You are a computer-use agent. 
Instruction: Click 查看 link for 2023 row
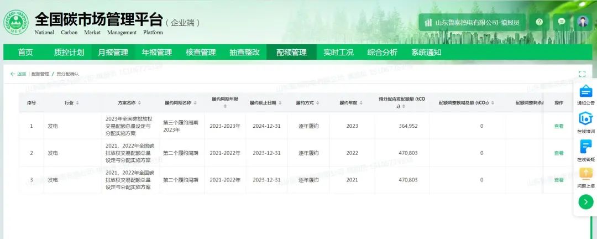[559, 126]
